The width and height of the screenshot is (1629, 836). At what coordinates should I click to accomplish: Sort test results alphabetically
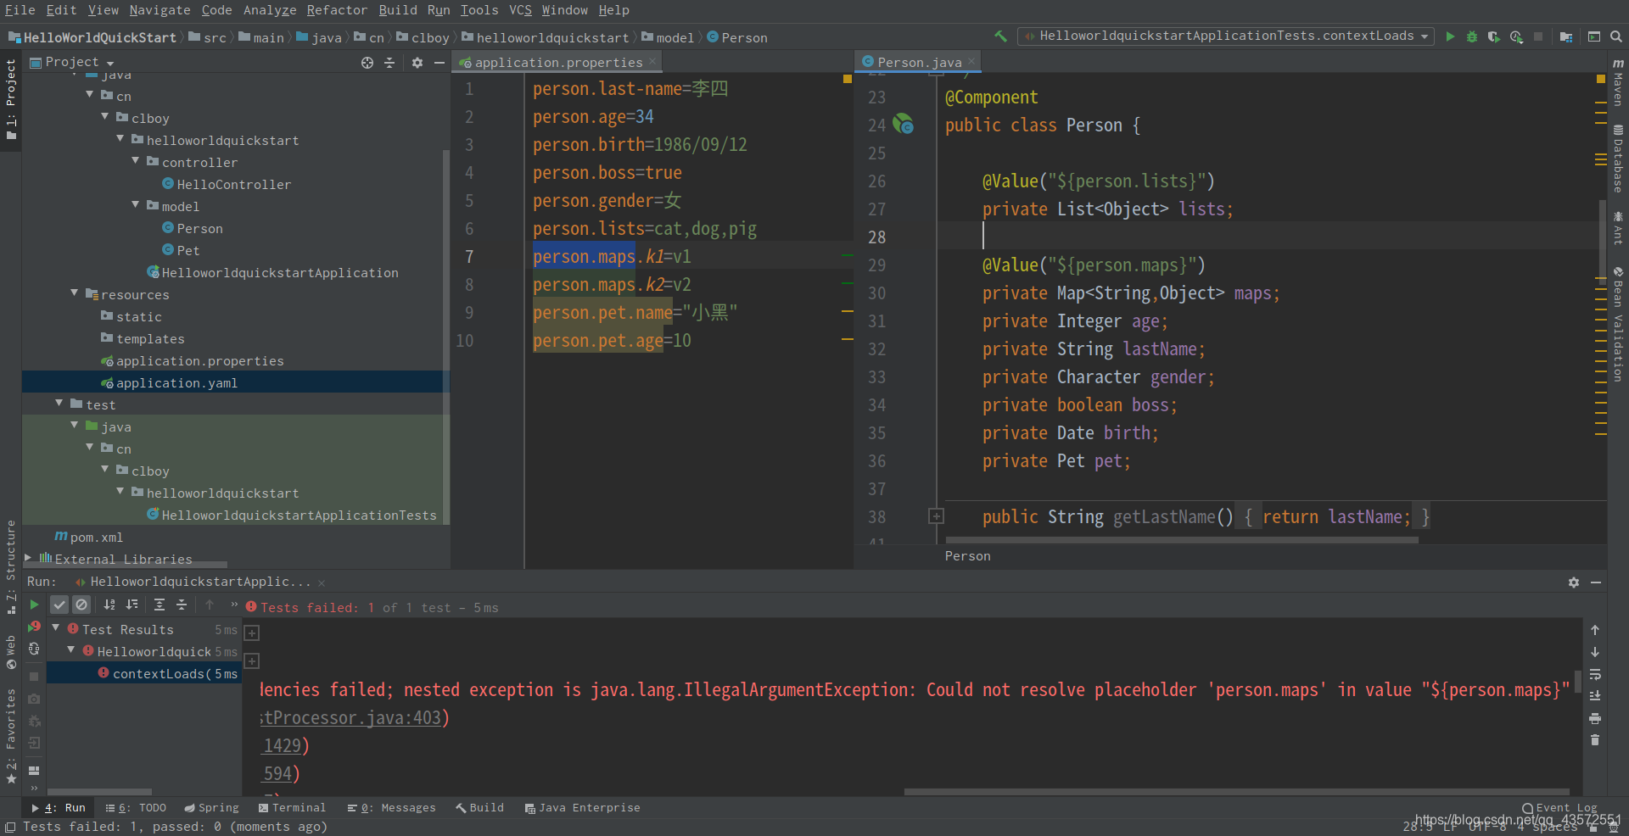(109, 605)
